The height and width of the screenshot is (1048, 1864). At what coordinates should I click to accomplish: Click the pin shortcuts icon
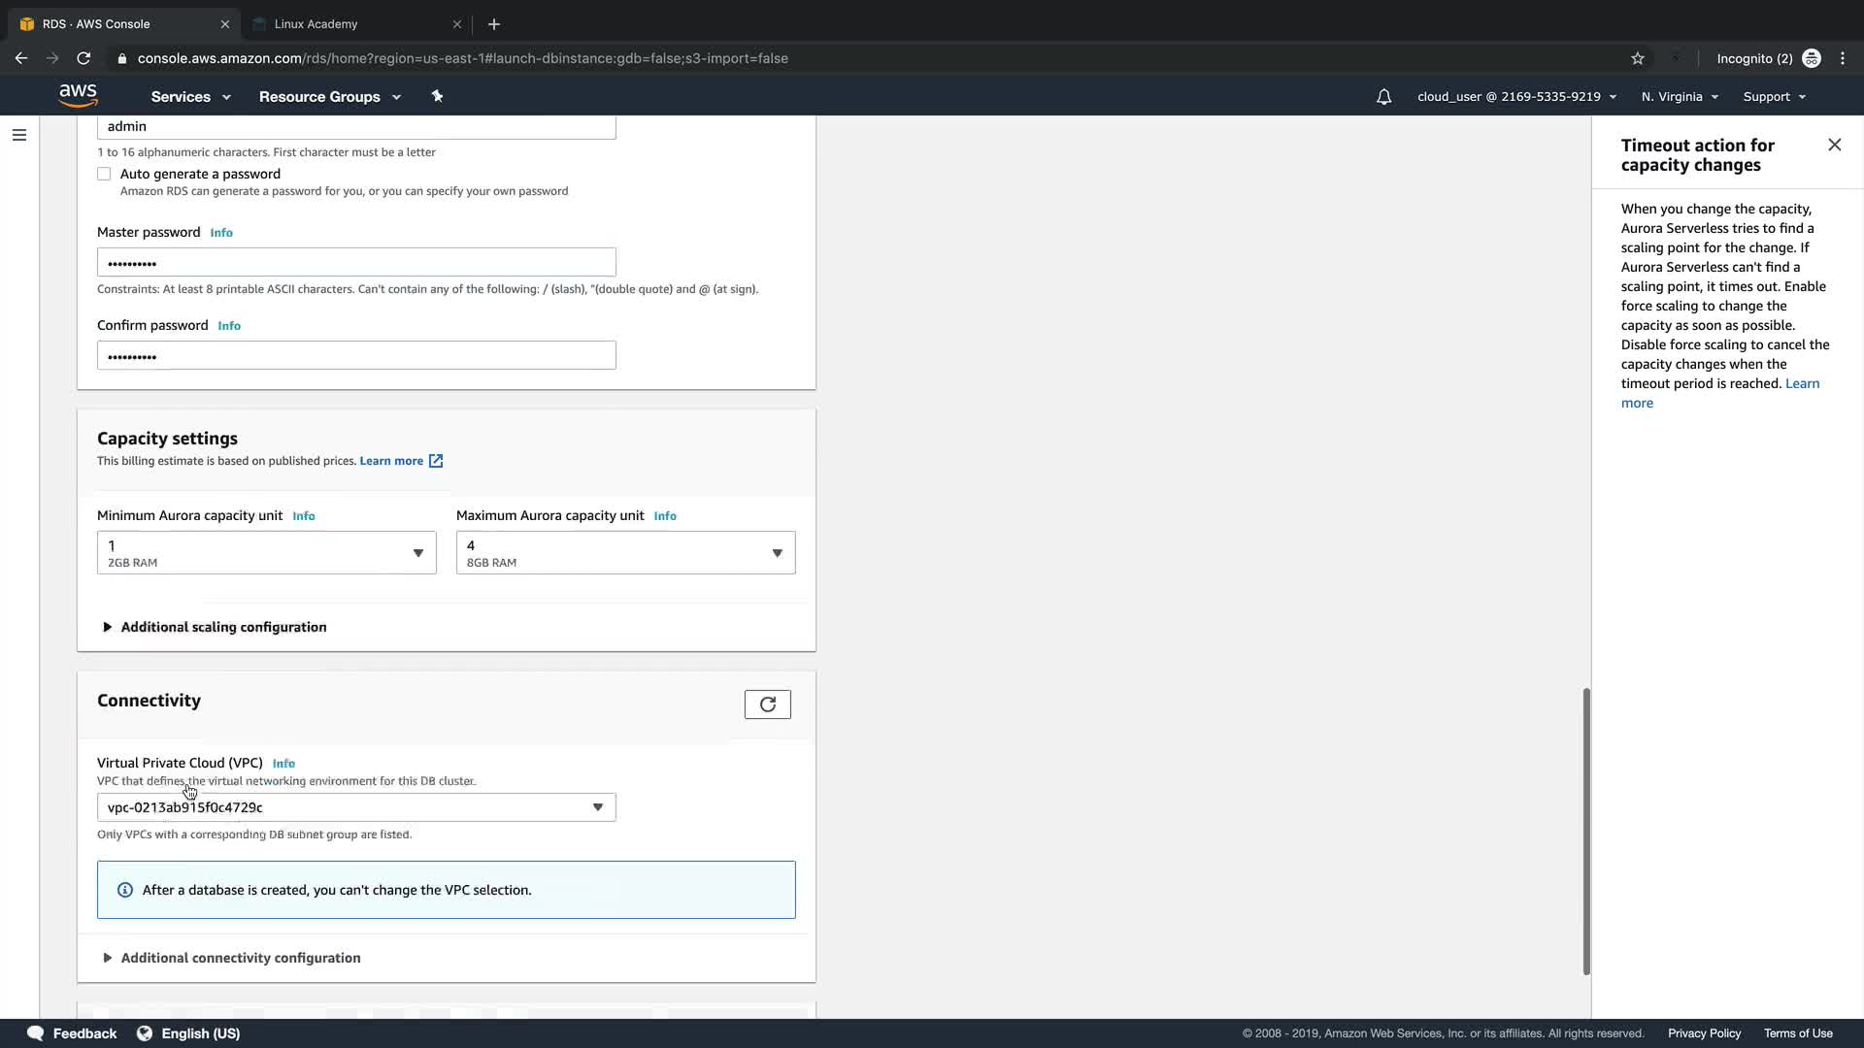(437, 96)
